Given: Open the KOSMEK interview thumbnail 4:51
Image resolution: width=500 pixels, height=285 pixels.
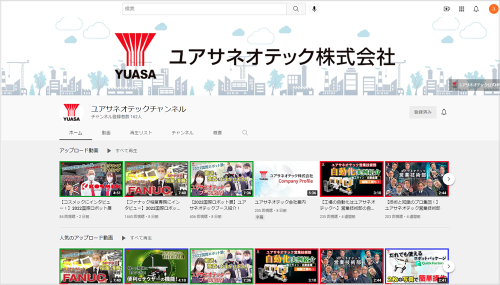Looking at the screenshot, I should (91, 179).
